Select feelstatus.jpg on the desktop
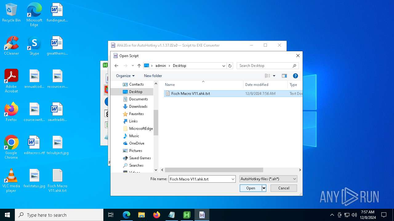The width and height of the screenshot is (394, 221). click(x=34, y=179)
